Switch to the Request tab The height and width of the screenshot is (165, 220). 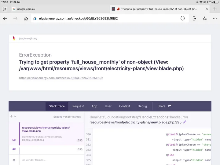coord(78,106)
